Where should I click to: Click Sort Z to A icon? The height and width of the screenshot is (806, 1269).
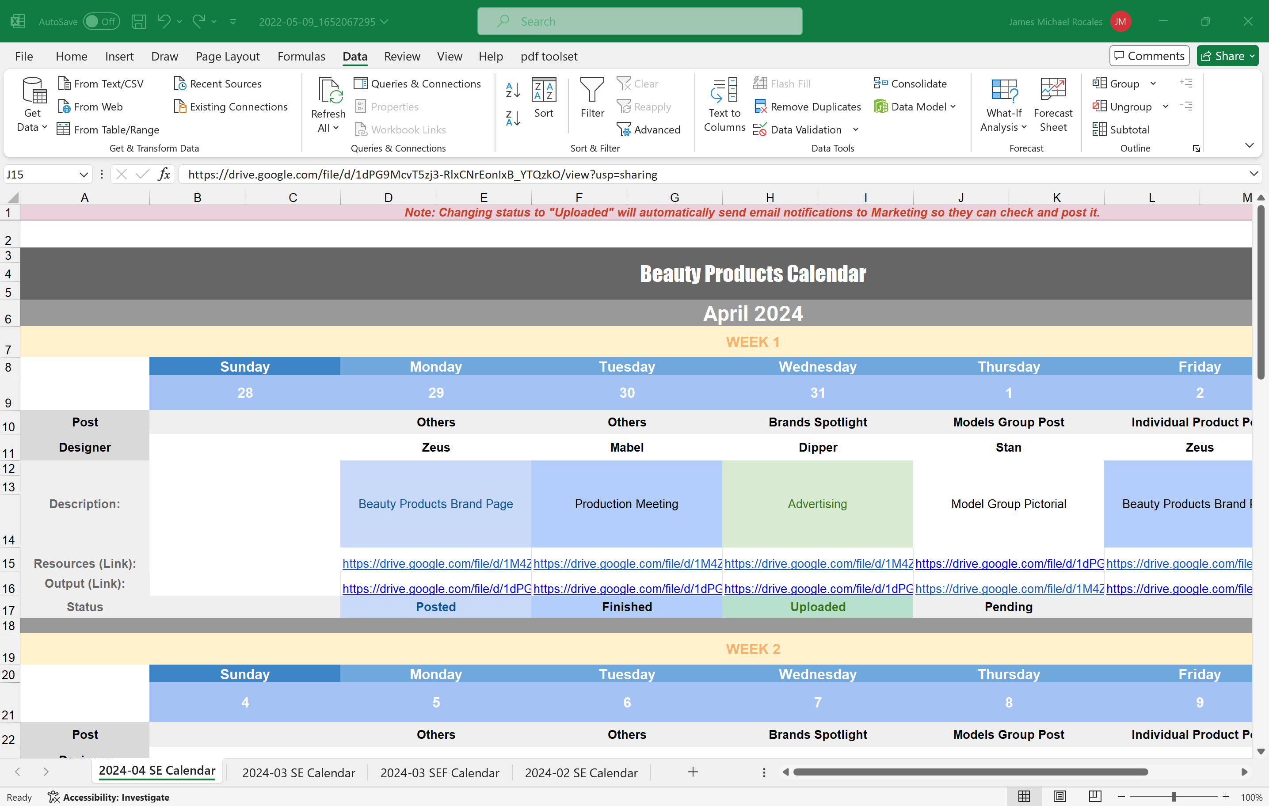(512, 118)
